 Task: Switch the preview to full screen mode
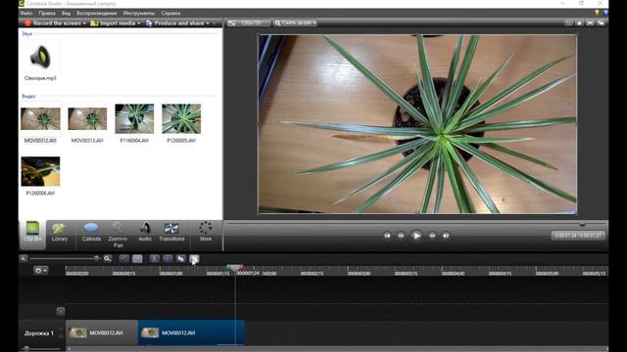click(590, 22)
